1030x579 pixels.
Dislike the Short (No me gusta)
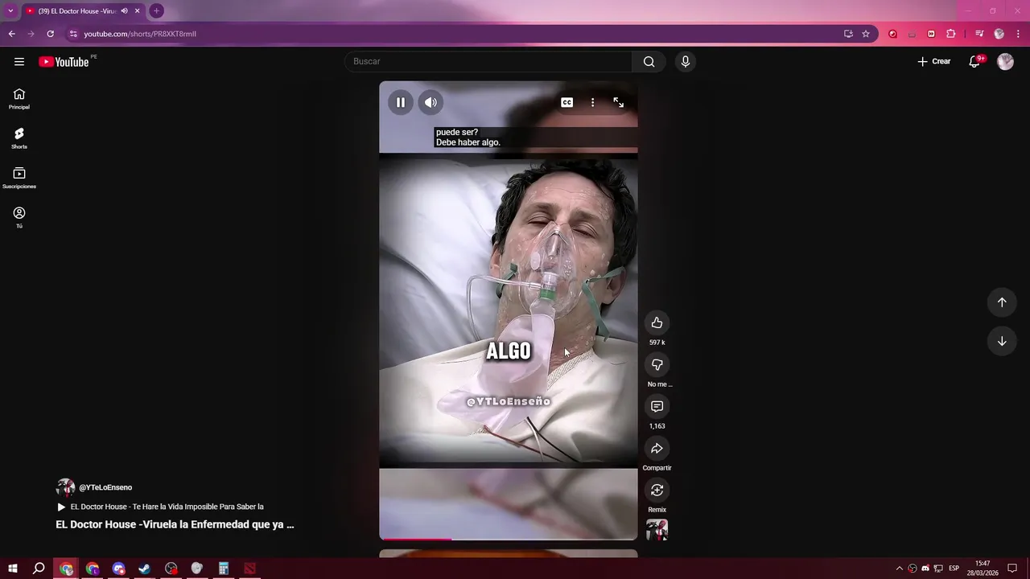(657, 364)
